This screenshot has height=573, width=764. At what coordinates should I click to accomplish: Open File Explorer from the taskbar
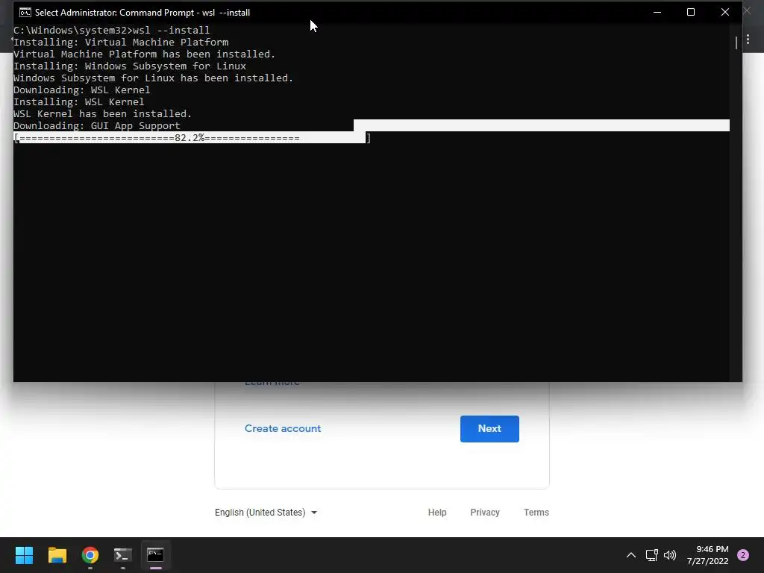(x=57, y=555)
